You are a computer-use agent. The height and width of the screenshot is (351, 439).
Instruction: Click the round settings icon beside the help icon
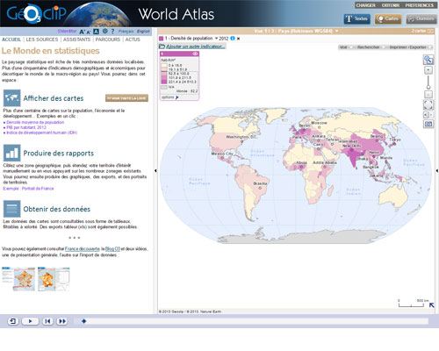pyautogui.click(x=104, y=31)
